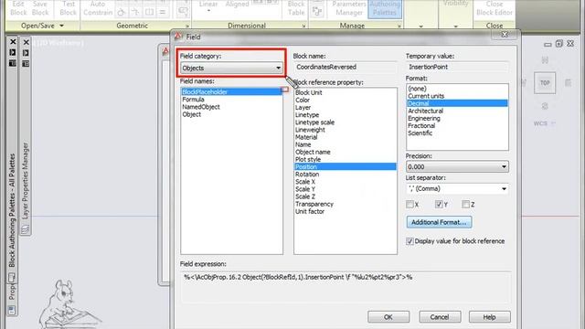Expand the Manage panel launcher arrow
This screenshot has width=585, height=329.
coord(399,27)
